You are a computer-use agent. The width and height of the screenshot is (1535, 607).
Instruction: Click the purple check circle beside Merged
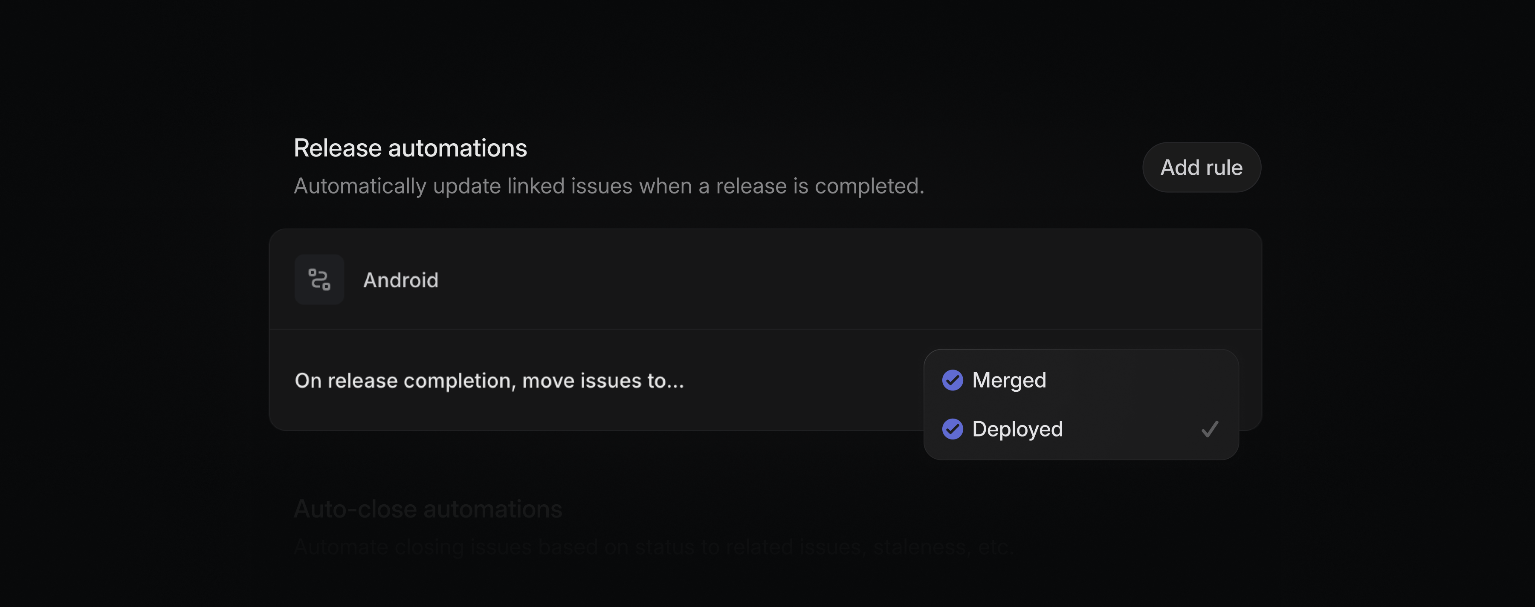[x=952, y=379]
